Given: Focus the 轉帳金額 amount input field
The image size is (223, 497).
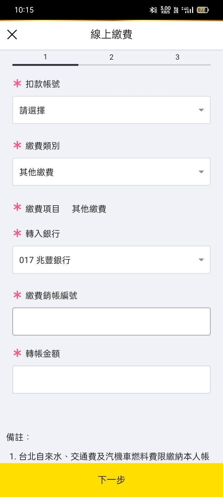Looking at the screenshot, I should click(111, 380).
